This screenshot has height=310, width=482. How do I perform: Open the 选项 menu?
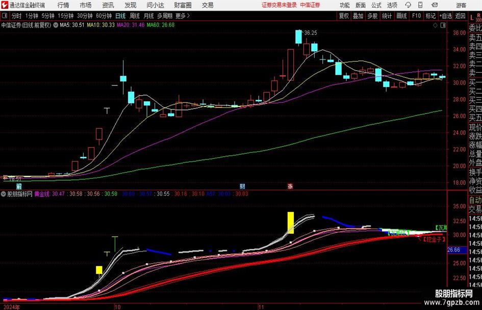click(x=392, y=5)
